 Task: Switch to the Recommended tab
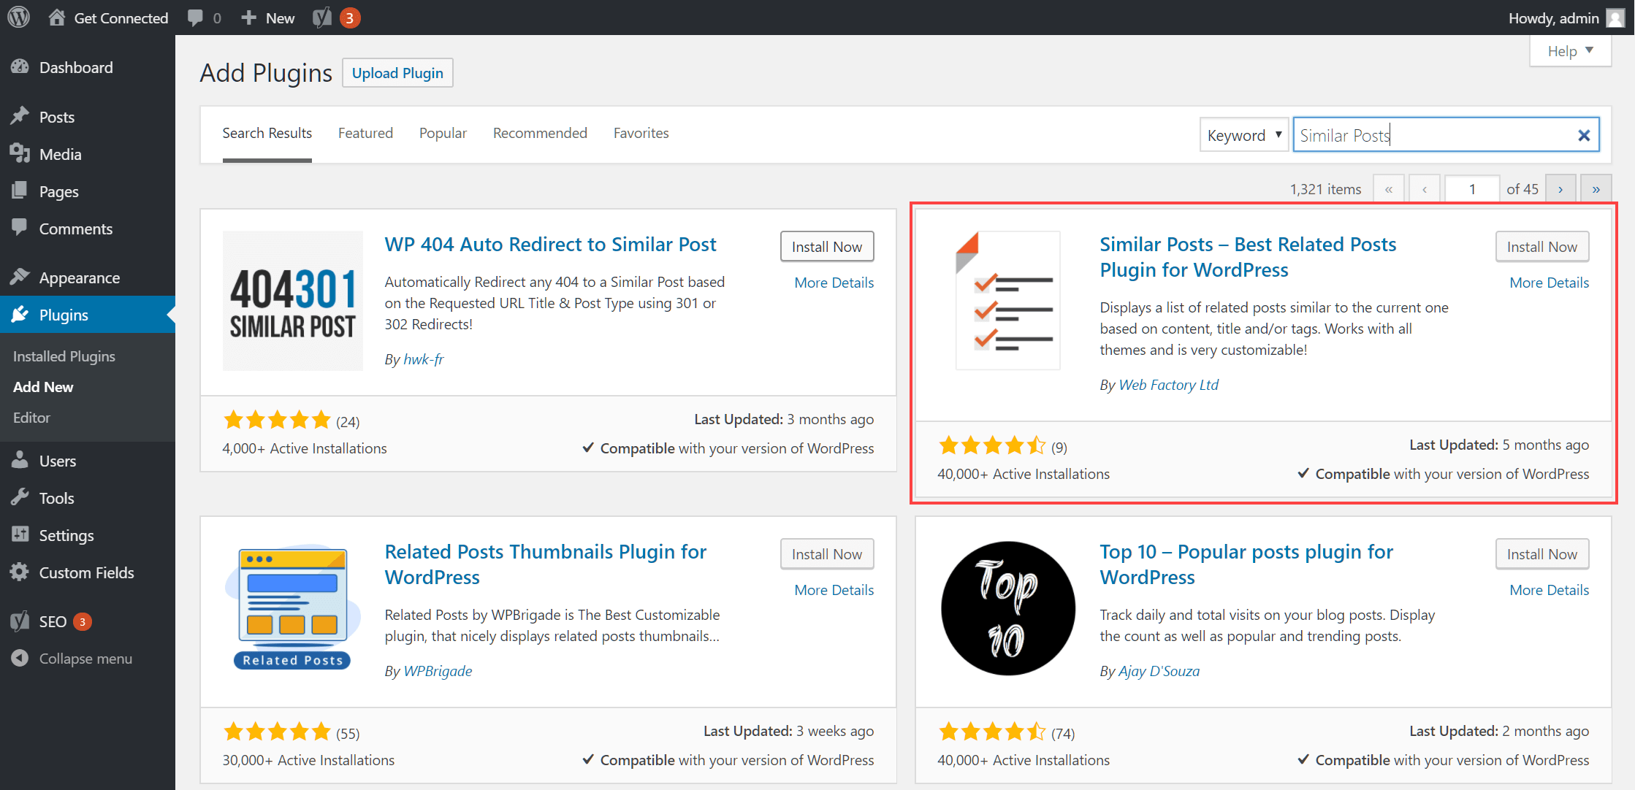point(540,133)
